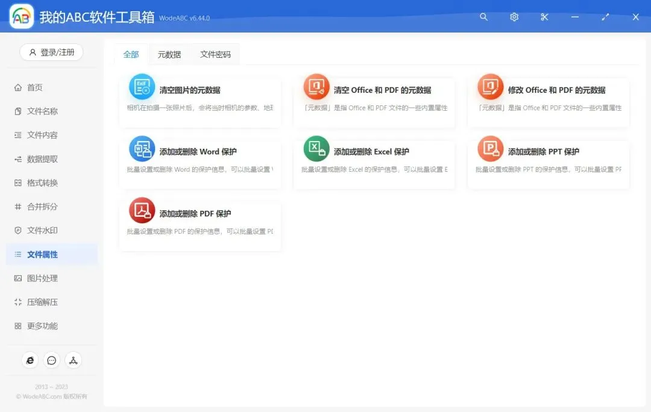Click the 我的ABC软件工具箱 title text
651x412 pixels.
click(x=96, y=17)
